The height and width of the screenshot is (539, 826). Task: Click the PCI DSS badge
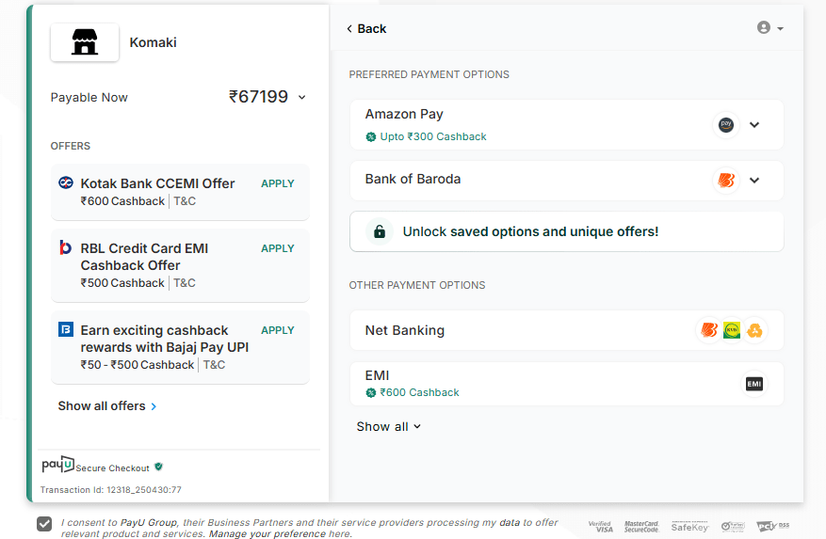(x=773, y=527)
